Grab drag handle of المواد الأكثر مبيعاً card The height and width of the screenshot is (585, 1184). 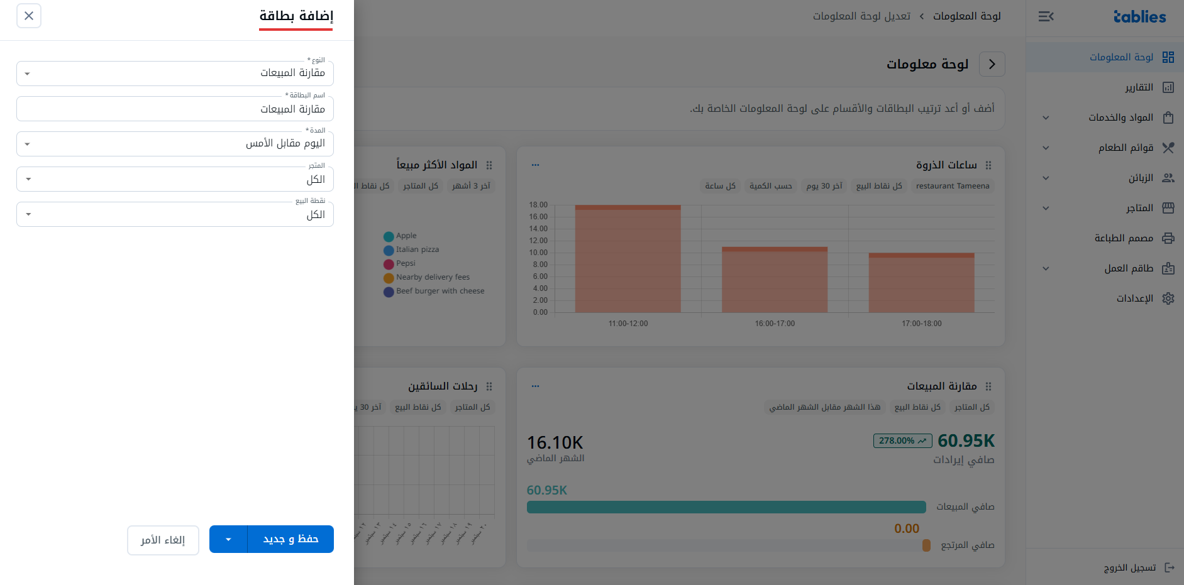click(489, 165)
